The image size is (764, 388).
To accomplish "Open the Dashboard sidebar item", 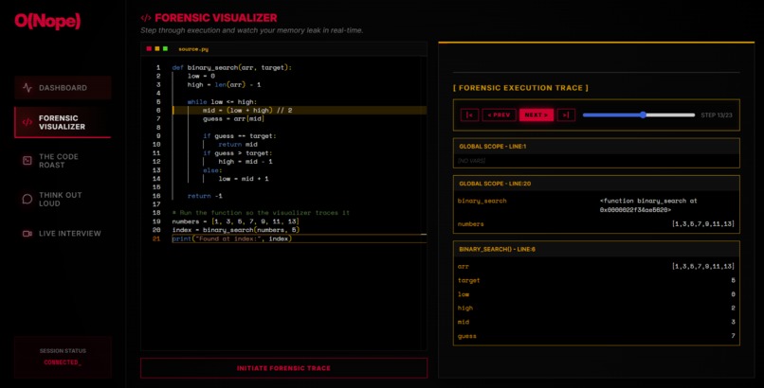I will point(63,88).
